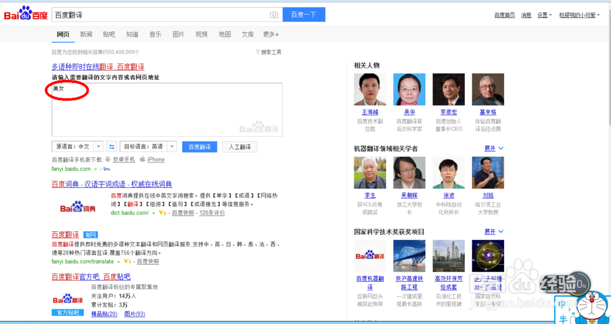Open 百度机器翻译 project link
The image size is (611, 324).
pyautogui.click(x=370, y=283)
